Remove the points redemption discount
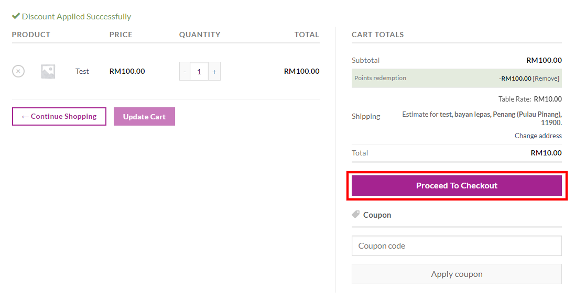Screen dimensions: 575x302 (546, 79)
